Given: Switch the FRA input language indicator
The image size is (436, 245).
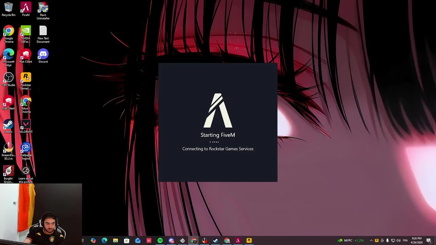Looking at the screenshot, I should click(405, 241).
